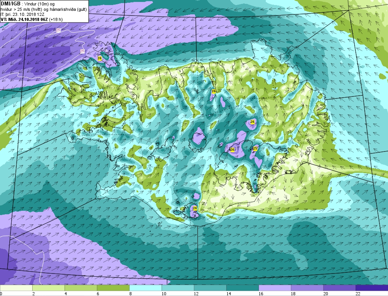The width and height of the screenshot is (388, 296).
Task: Click the legend scale number 16
Action: click(x=261, y=294)
